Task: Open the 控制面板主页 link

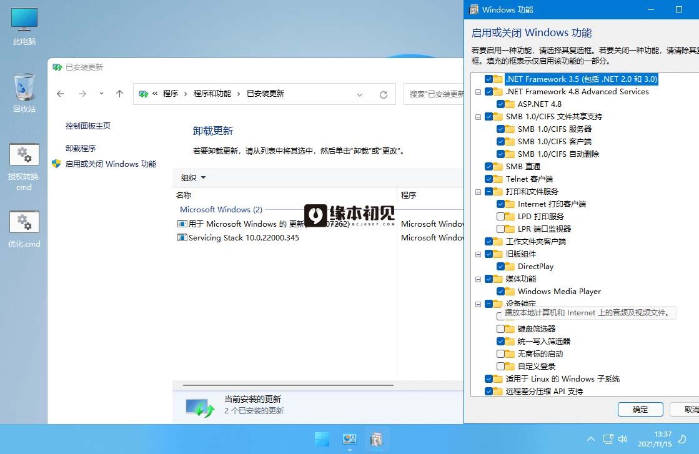Action: [x=88, y=126]
